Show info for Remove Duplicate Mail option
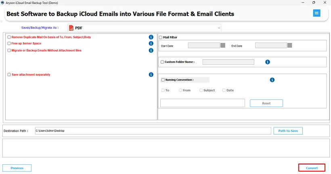 [151, 37]
